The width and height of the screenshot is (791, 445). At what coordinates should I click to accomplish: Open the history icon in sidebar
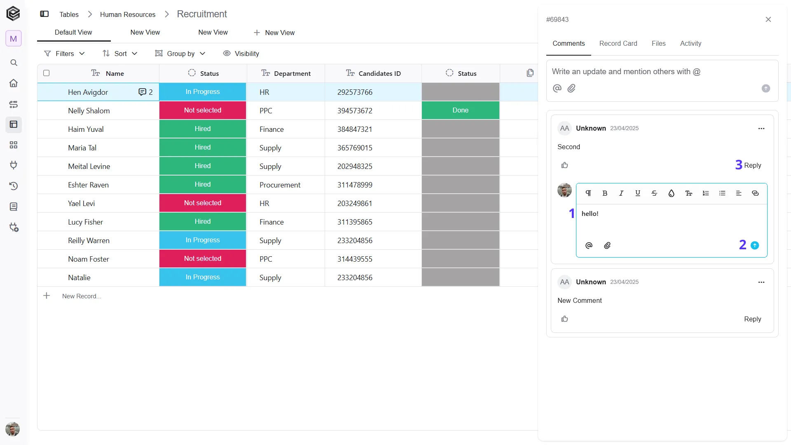14,186
